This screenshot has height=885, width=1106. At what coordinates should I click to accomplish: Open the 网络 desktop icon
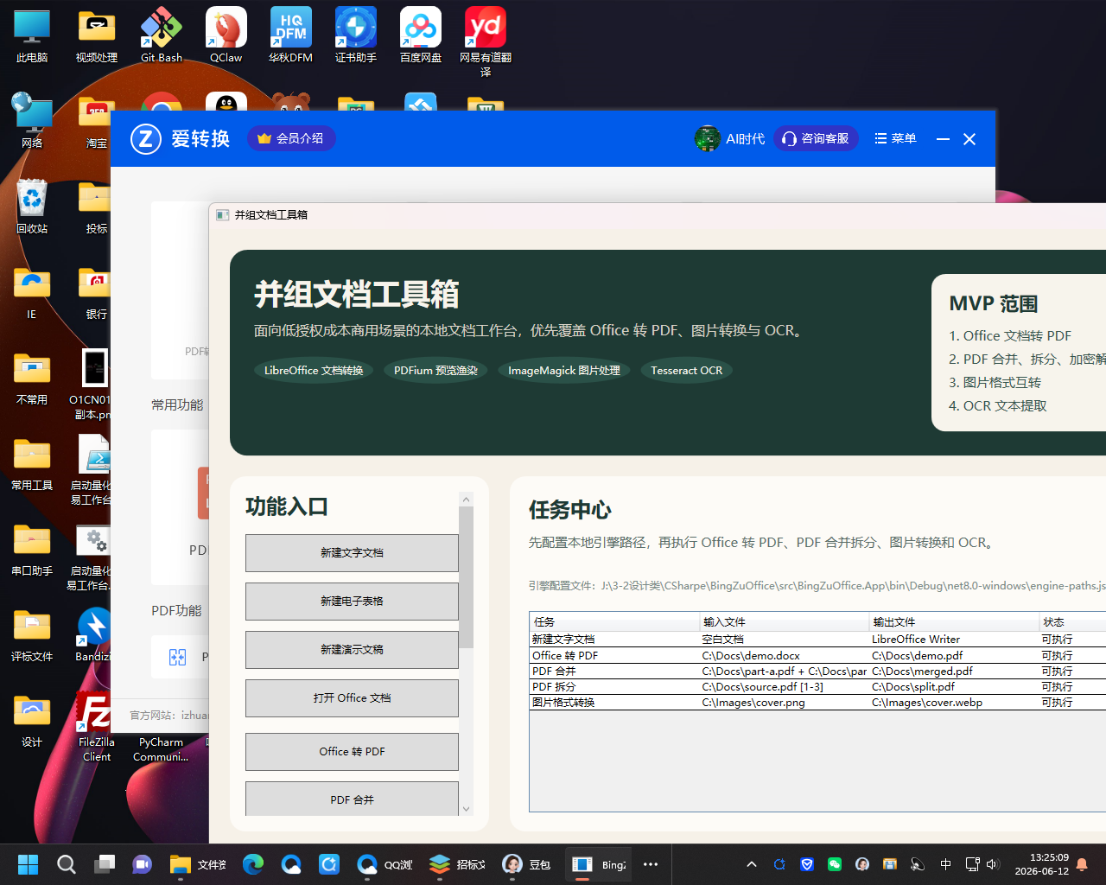tap(32, 121)
